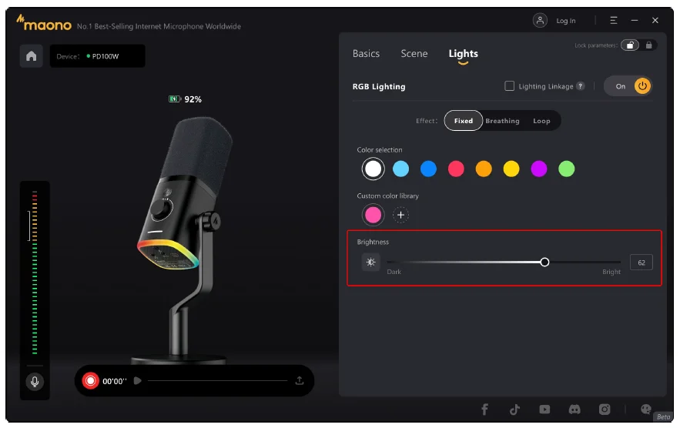Image resolution: width=680 pixels, height=428 pixels.
Task: Select the Fixed lighting effect
Action: [463, 121]
